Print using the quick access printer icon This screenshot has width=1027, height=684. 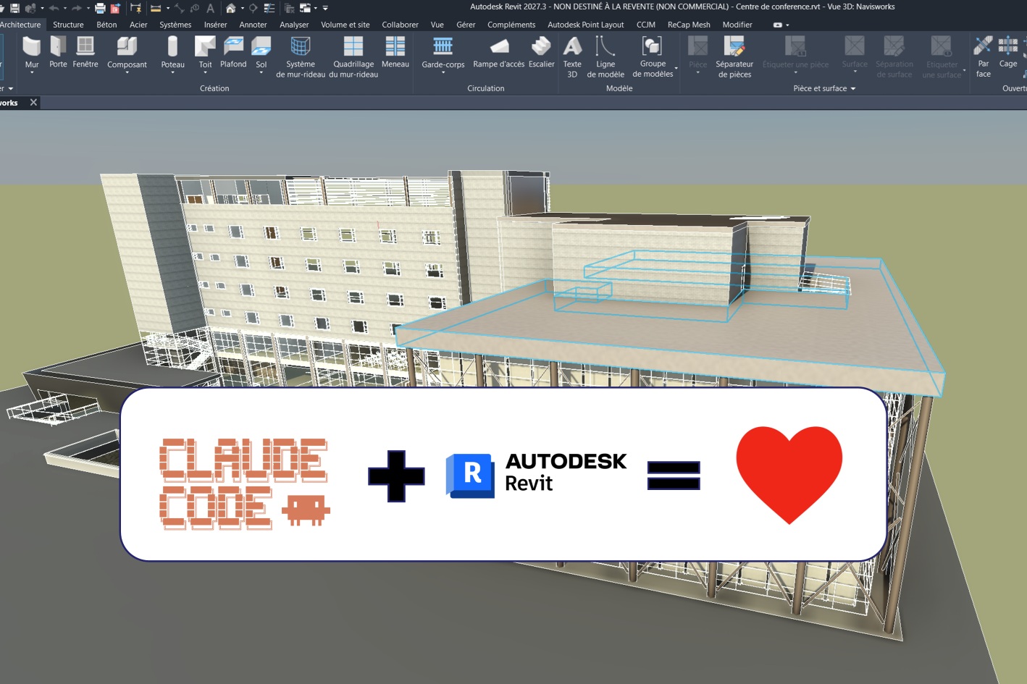tap(100, 8)
